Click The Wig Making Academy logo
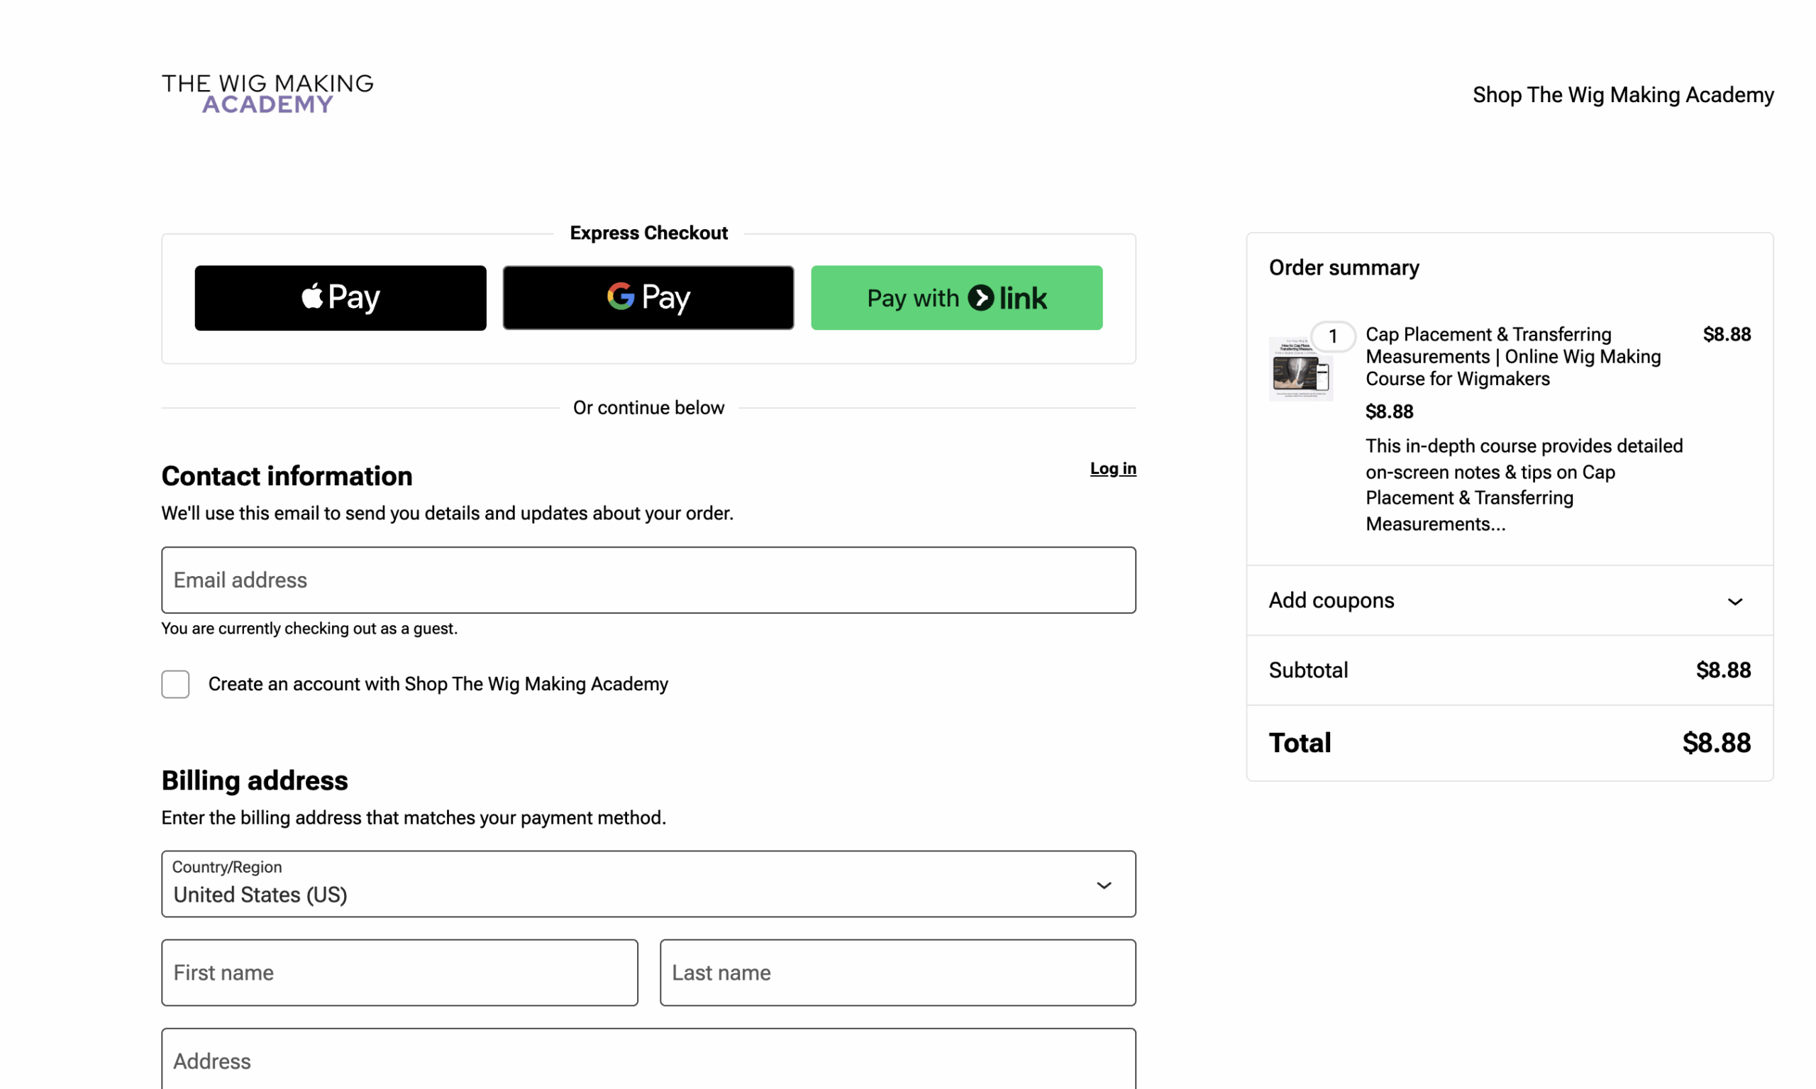 tap(267, 93)
